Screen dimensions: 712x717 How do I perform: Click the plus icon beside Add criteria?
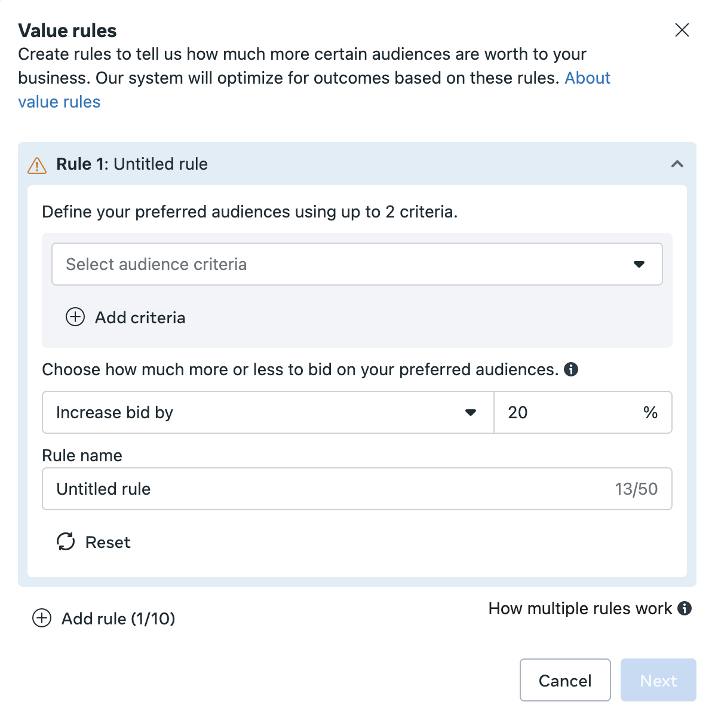click(75, 317)
